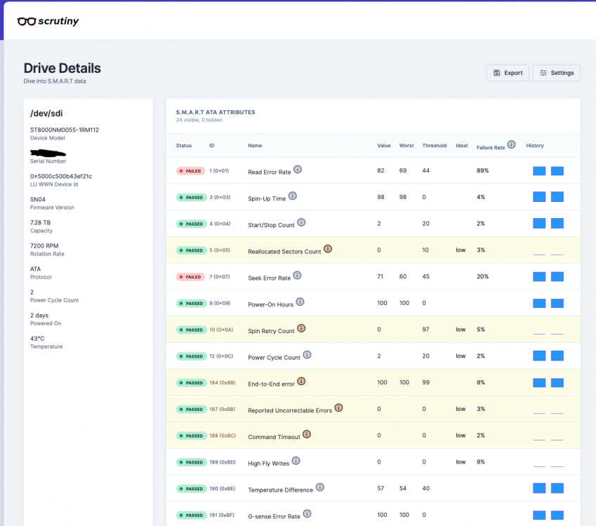Screen dimensions: 596x526
Task: Click the FAILED badge on Seek Error Rate
Action: pos(190,277)
